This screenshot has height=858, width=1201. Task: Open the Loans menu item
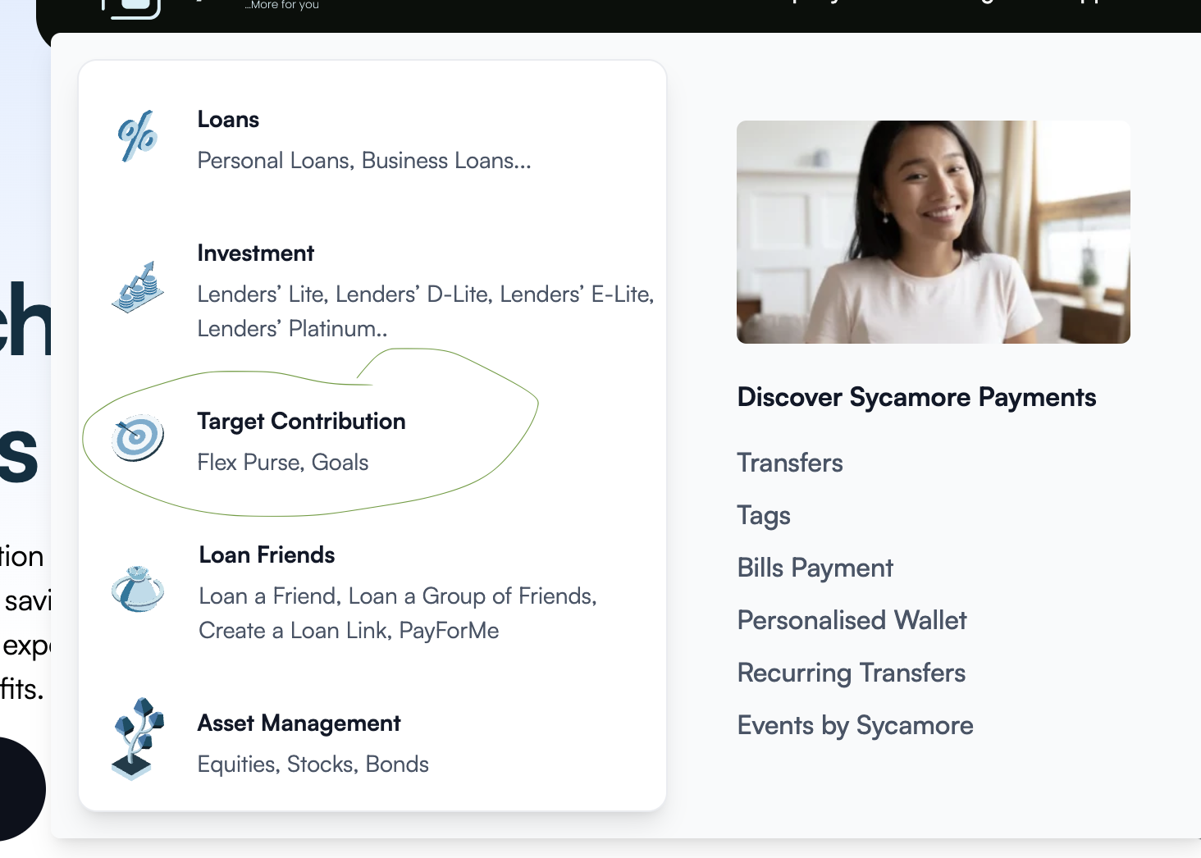tap(228, 120)
